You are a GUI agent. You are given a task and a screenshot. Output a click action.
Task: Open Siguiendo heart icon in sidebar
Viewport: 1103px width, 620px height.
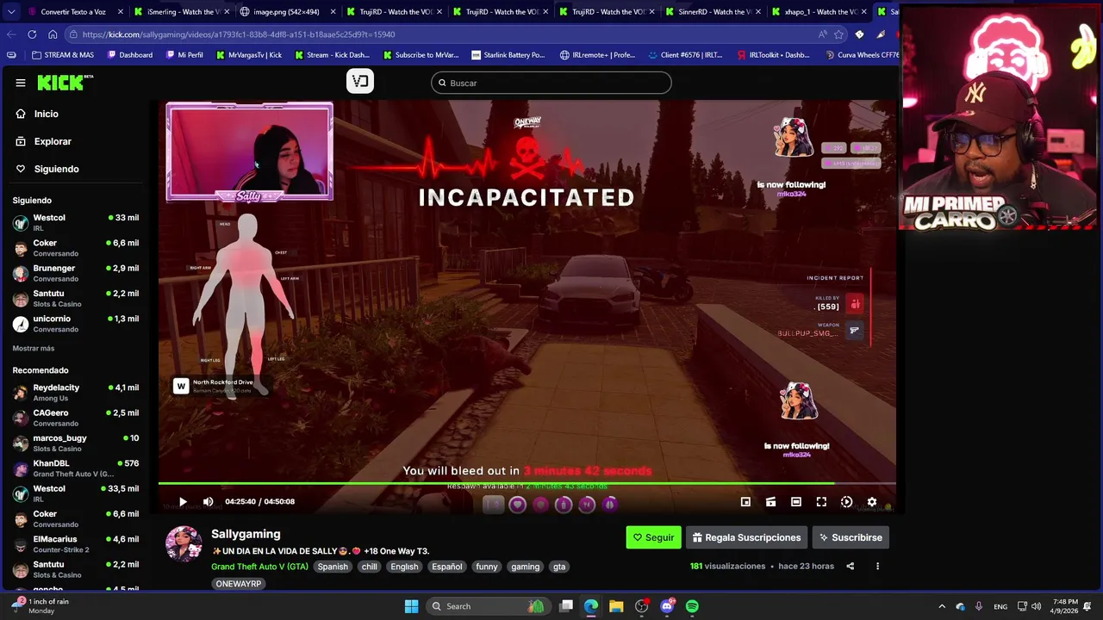pos(21,169)
